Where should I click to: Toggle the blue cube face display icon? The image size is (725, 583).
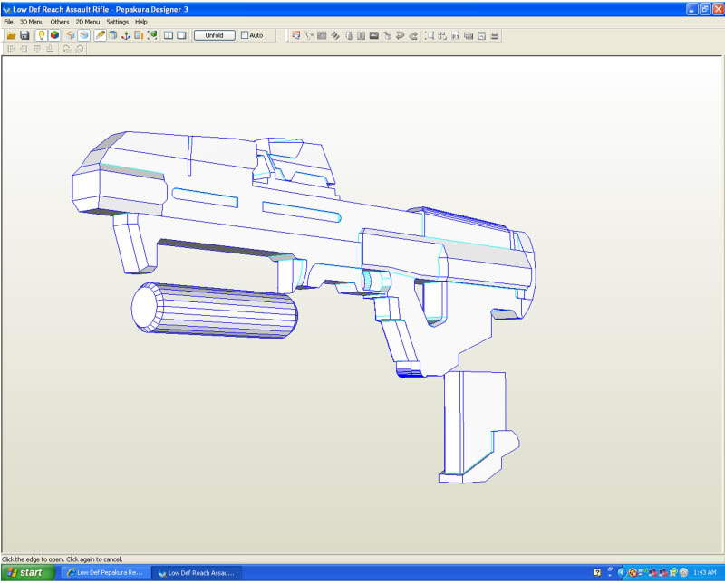click(x=83, y=35)
